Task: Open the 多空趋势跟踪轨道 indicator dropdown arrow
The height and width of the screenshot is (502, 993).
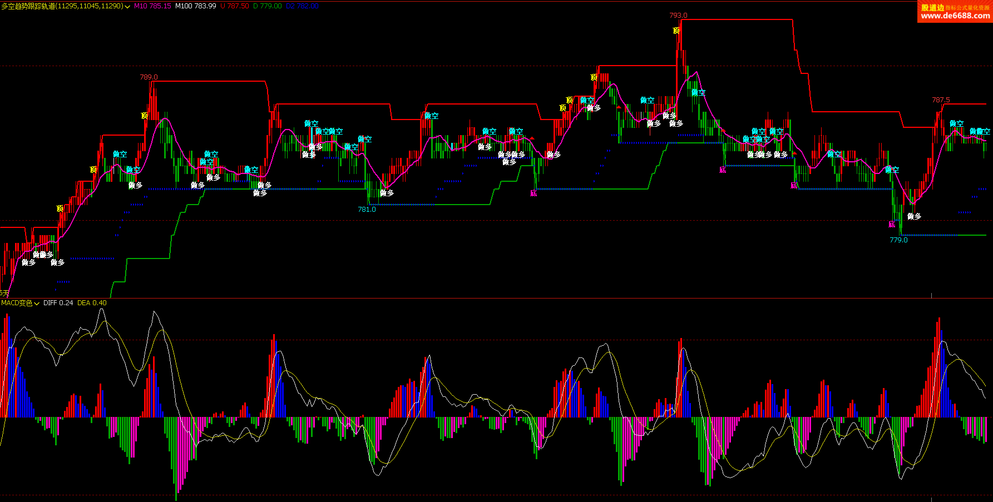Action: pyautogui.click(x=128, y=7)
